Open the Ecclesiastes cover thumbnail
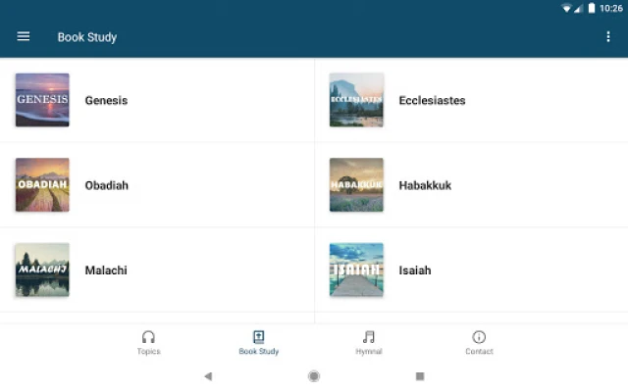Image resolution: width=628 pixels, height=392 pixels. 356,100
